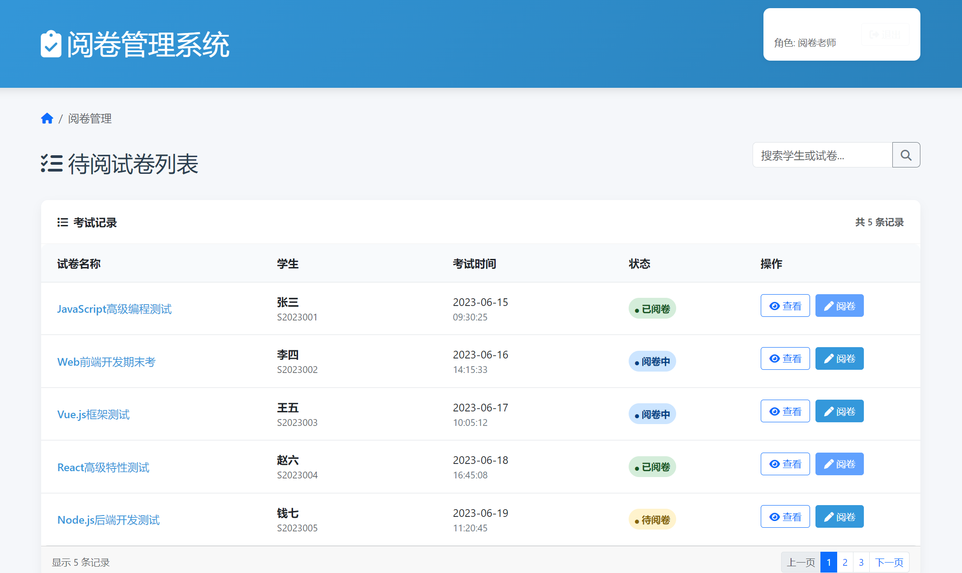Screen dimensions: 962x573
Task: Grade 钱七's Node.js exam
Action: click(x=839, y=517)
